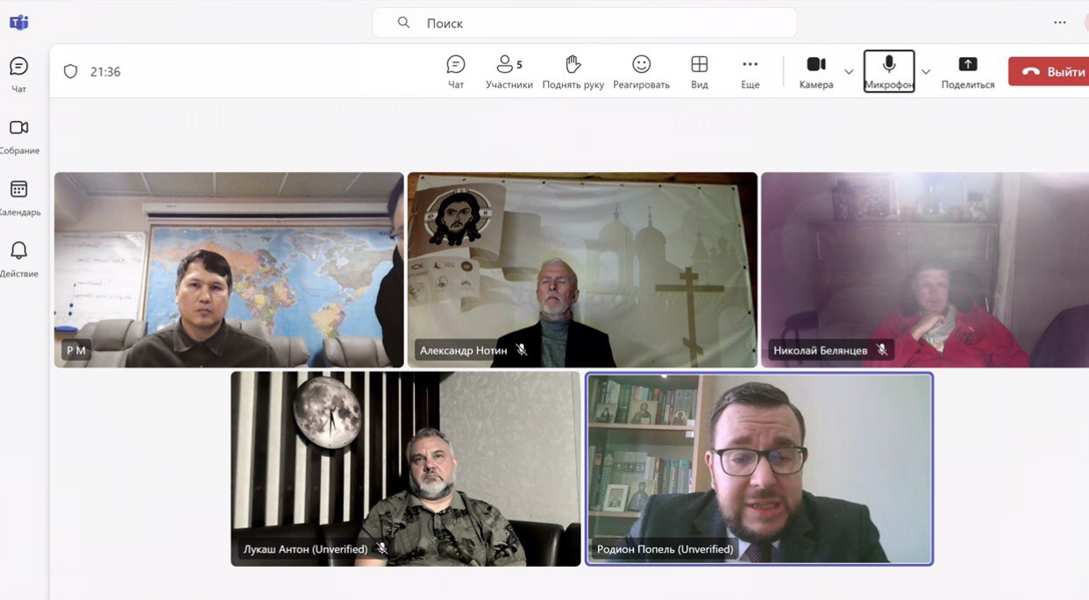Raise hand with Поднять руку
This screenshot has width=1089, height=600.
[573, 72]
